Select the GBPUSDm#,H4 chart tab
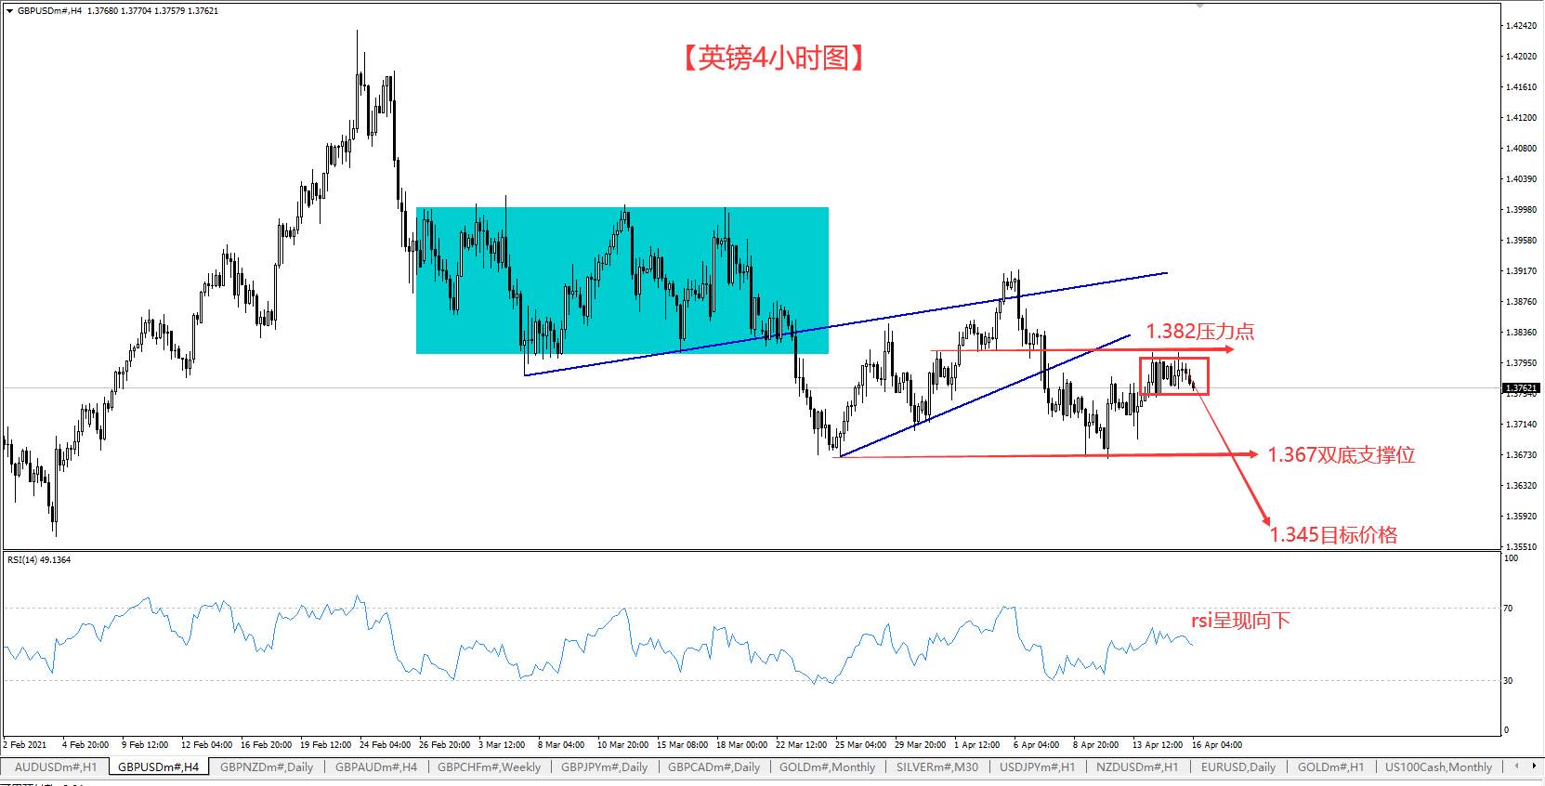Viewport: 1545px width, 786px height. point(159,767)
